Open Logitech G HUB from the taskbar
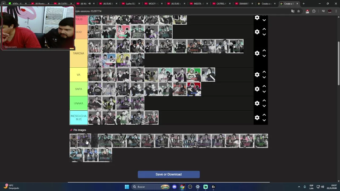 pos(213,187)
